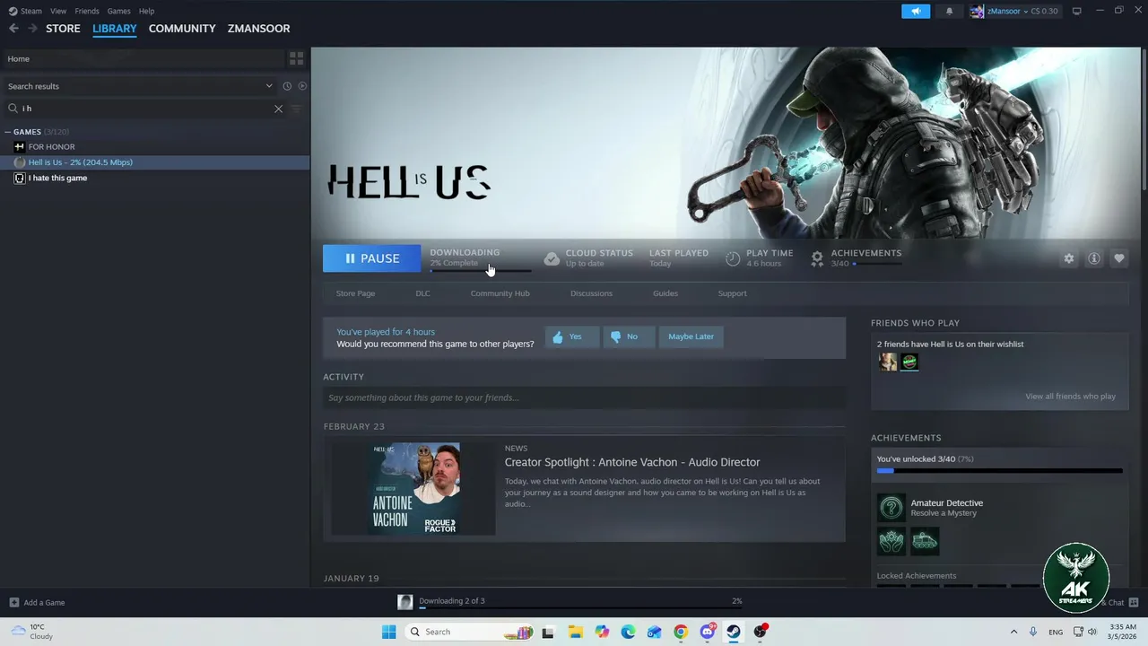Go back with the left arrow
The width and height of the screenshot is (1148, 646).
point(13,29)
